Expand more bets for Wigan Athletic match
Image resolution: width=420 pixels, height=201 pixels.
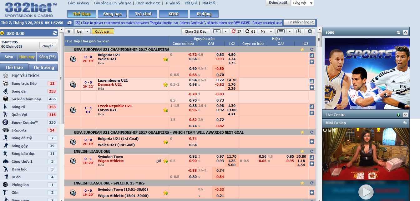[312, 164]
